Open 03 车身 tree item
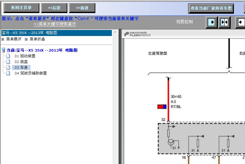Viewport: 245px width, 164px height. (21, 68)
